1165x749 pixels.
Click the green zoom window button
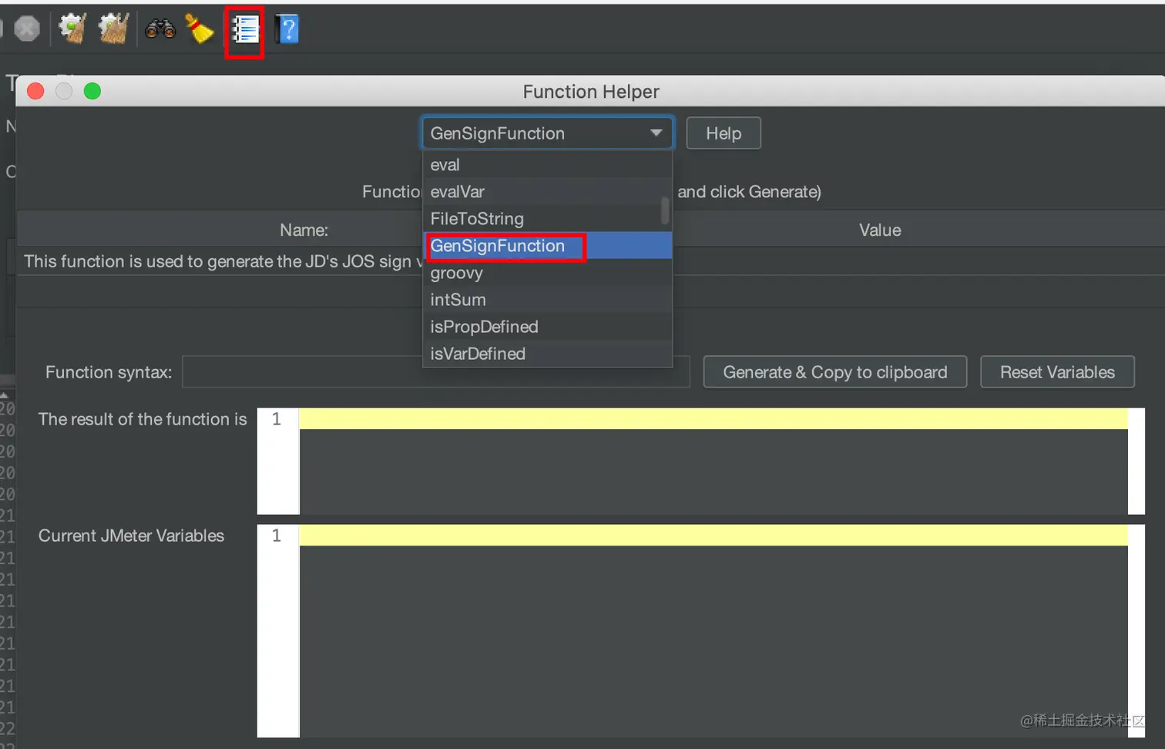[x=92, y=91]
